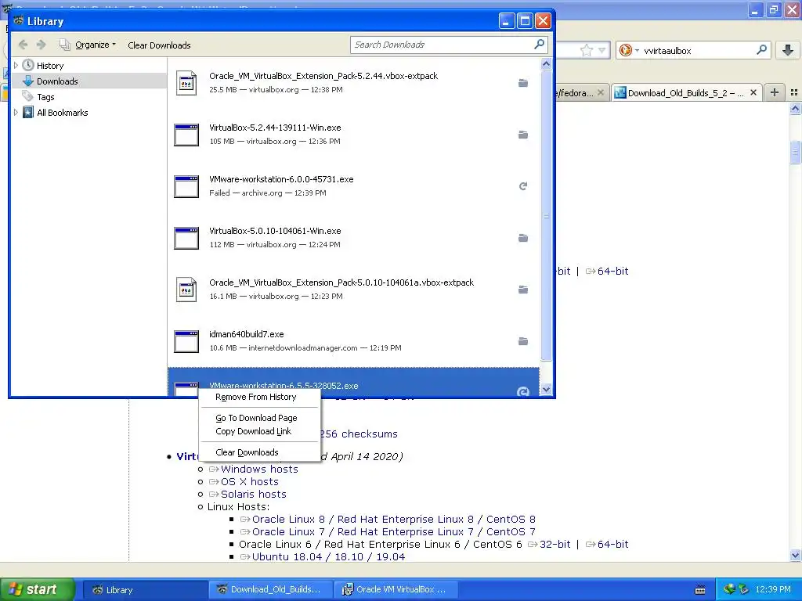Select All Bookmarks in the sidebar
802x601 pixels.
[x=63, y=113]
